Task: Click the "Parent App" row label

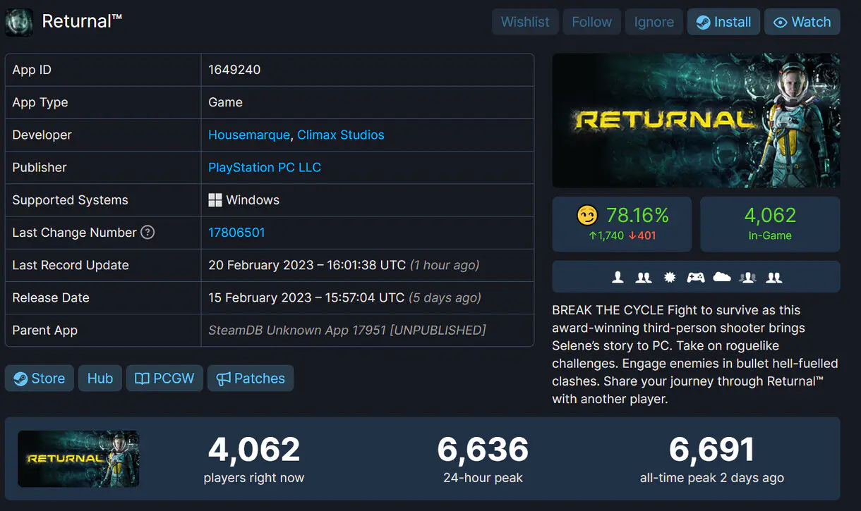Action: tap(45, 330)
